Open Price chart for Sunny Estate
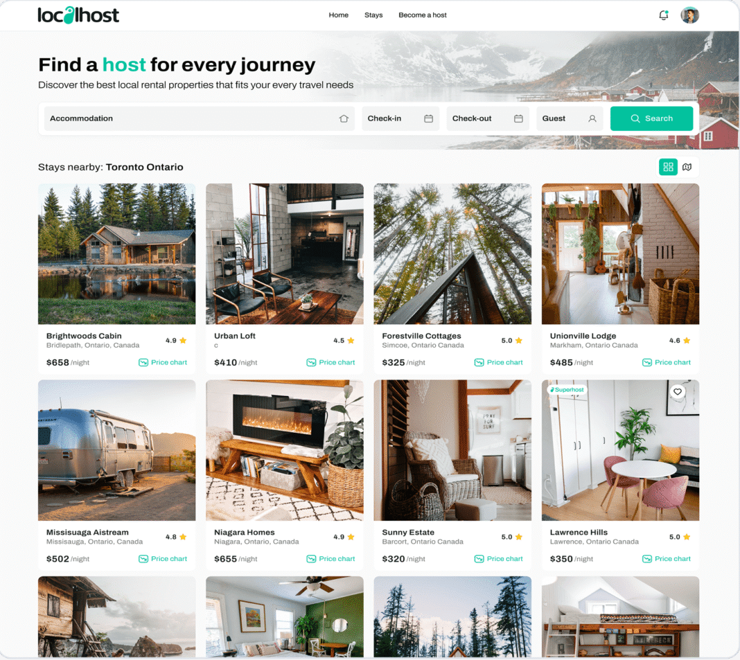Screen dimensions: 740x660 [x=498, y=559]
